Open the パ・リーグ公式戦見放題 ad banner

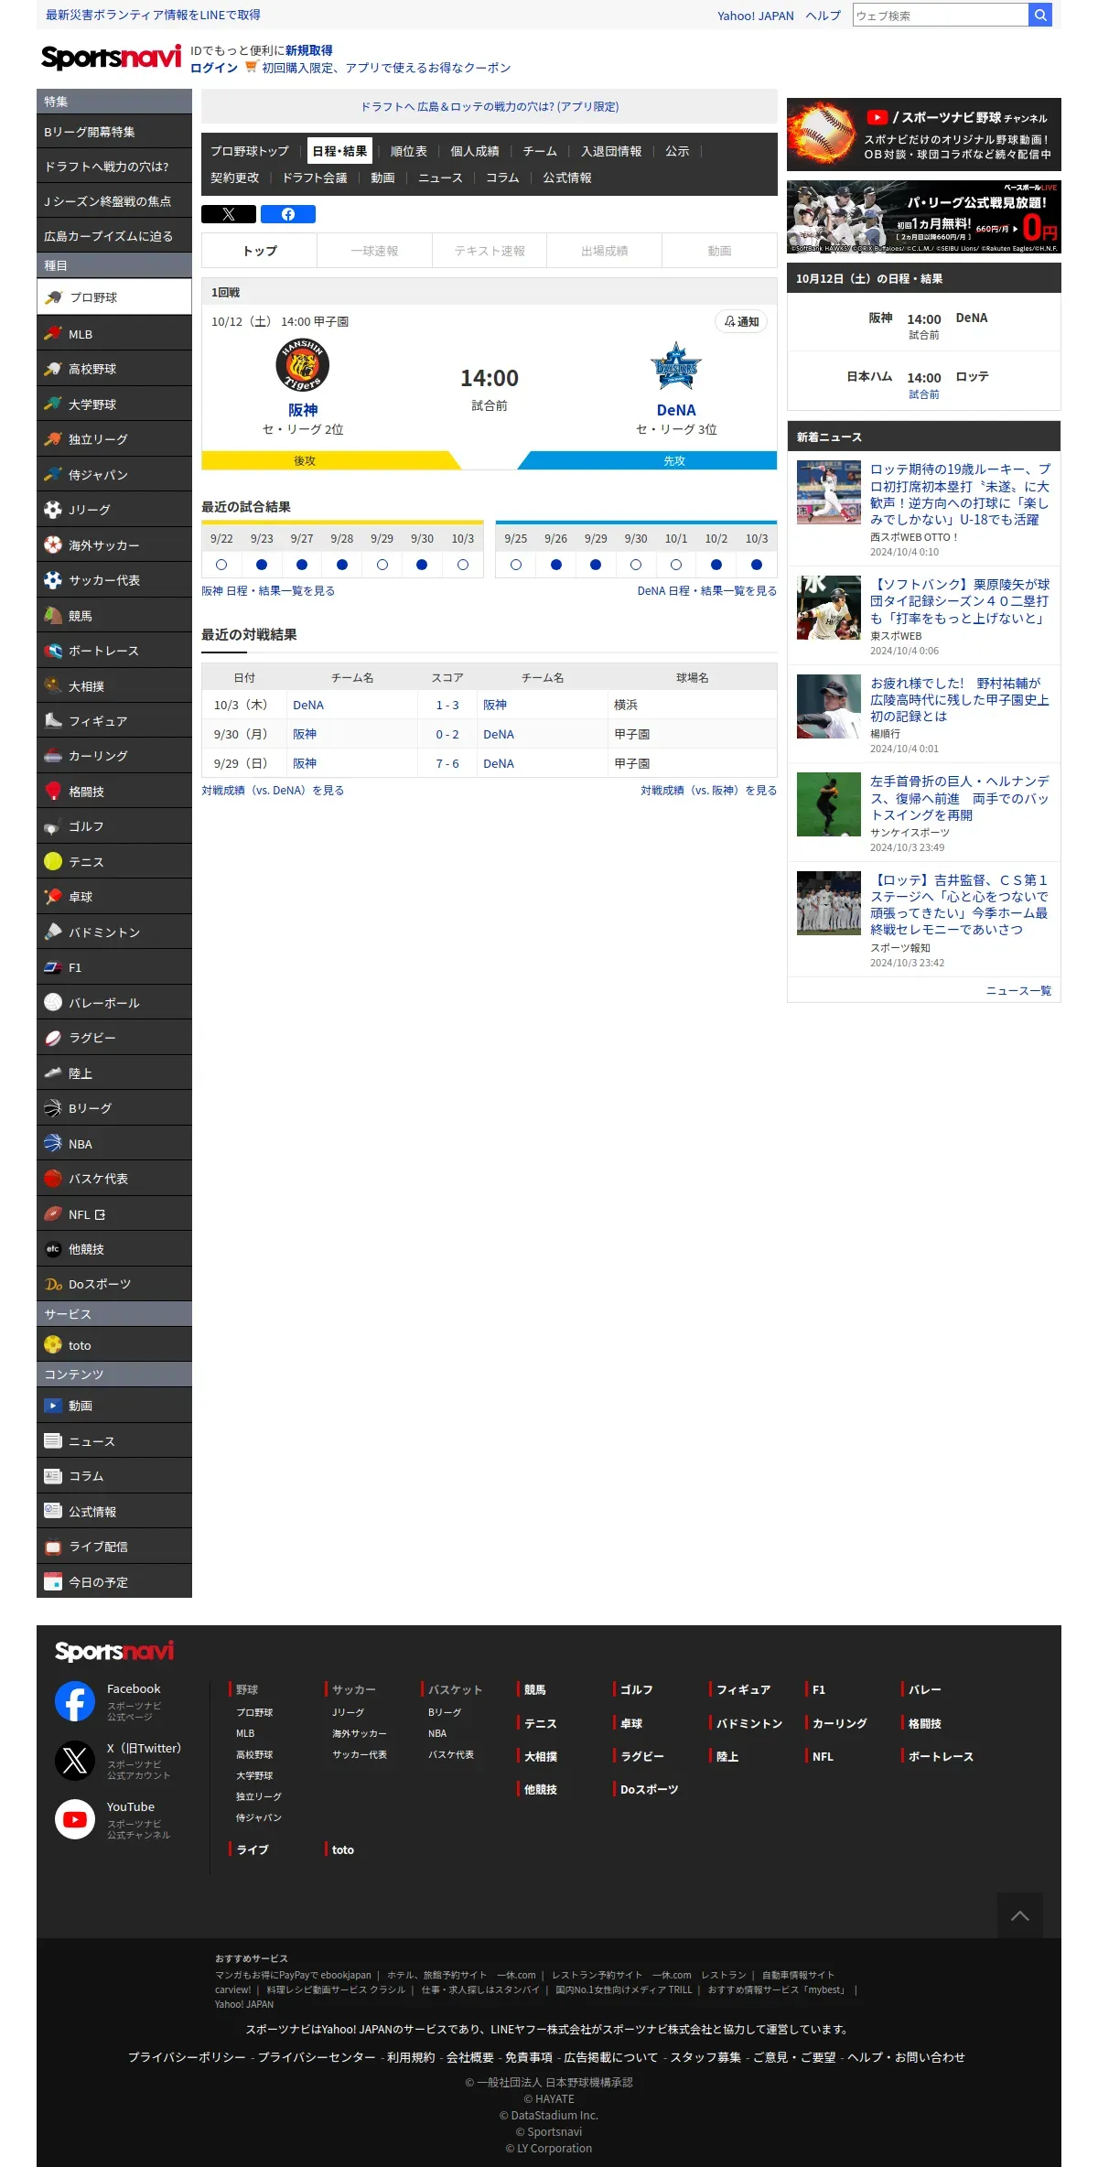click(x=924, y=217)
